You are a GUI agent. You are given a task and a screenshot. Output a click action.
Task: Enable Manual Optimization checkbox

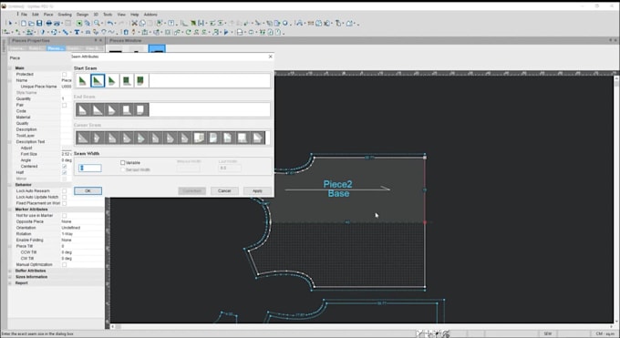[64, 264]
